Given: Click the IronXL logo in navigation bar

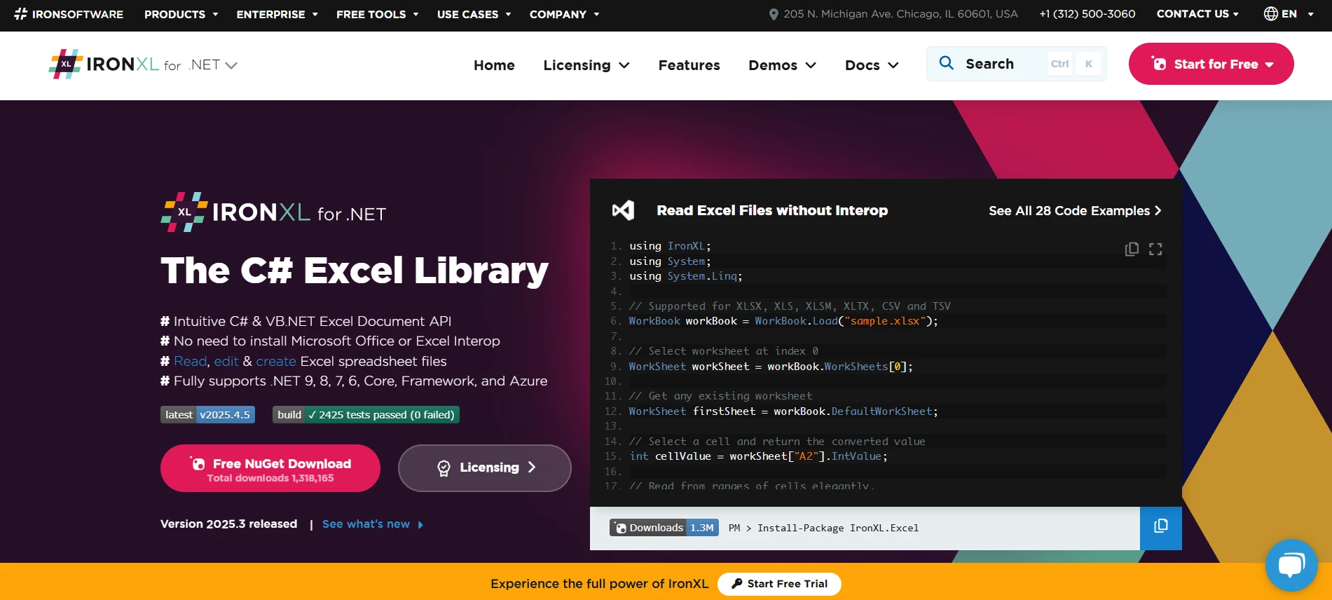Looking at the screenshot, I should pos(105,64).
